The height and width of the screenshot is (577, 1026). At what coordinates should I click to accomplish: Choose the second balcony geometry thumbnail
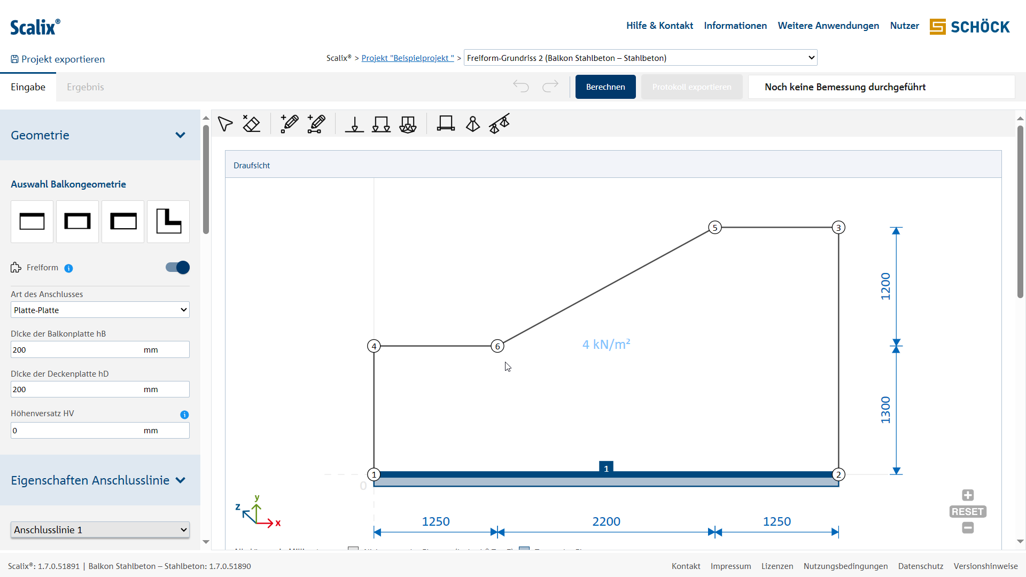tap(77, 222)
